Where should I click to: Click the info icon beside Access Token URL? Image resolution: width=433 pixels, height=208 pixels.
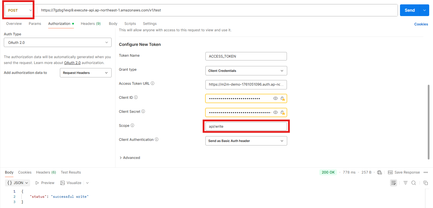(x=153, y=84)
